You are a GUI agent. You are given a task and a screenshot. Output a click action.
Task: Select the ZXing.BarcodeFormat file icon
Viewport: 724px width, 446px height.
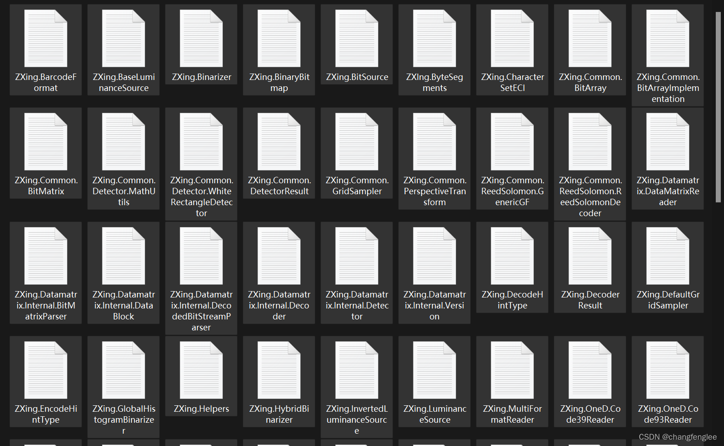(x=46, y=38)
